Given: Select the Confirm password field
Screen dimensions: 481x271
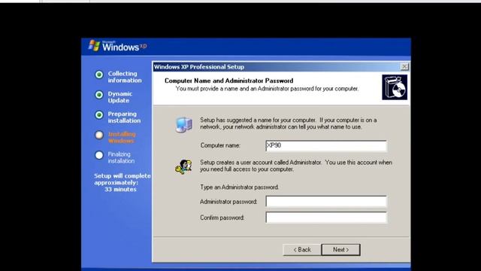Looking at the screenshot, I should coord(326,218).
